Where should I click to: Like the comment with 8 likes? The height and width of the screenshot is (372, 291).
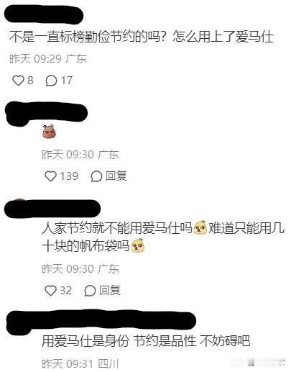18,81
